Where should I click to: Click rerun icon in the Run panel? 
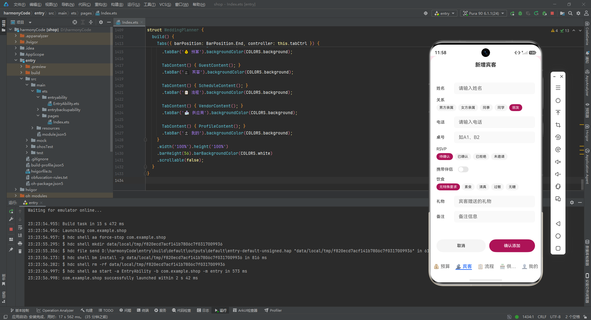point(11,211)
